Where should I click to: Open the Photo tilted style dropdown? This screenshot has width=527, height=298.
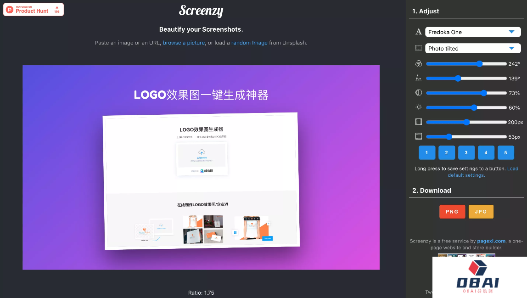tap(473, 48)
